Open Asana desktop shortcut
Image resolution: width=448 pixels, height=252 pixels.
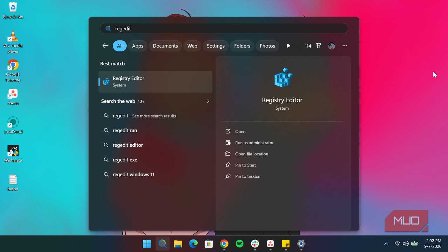tap(13, 97)
